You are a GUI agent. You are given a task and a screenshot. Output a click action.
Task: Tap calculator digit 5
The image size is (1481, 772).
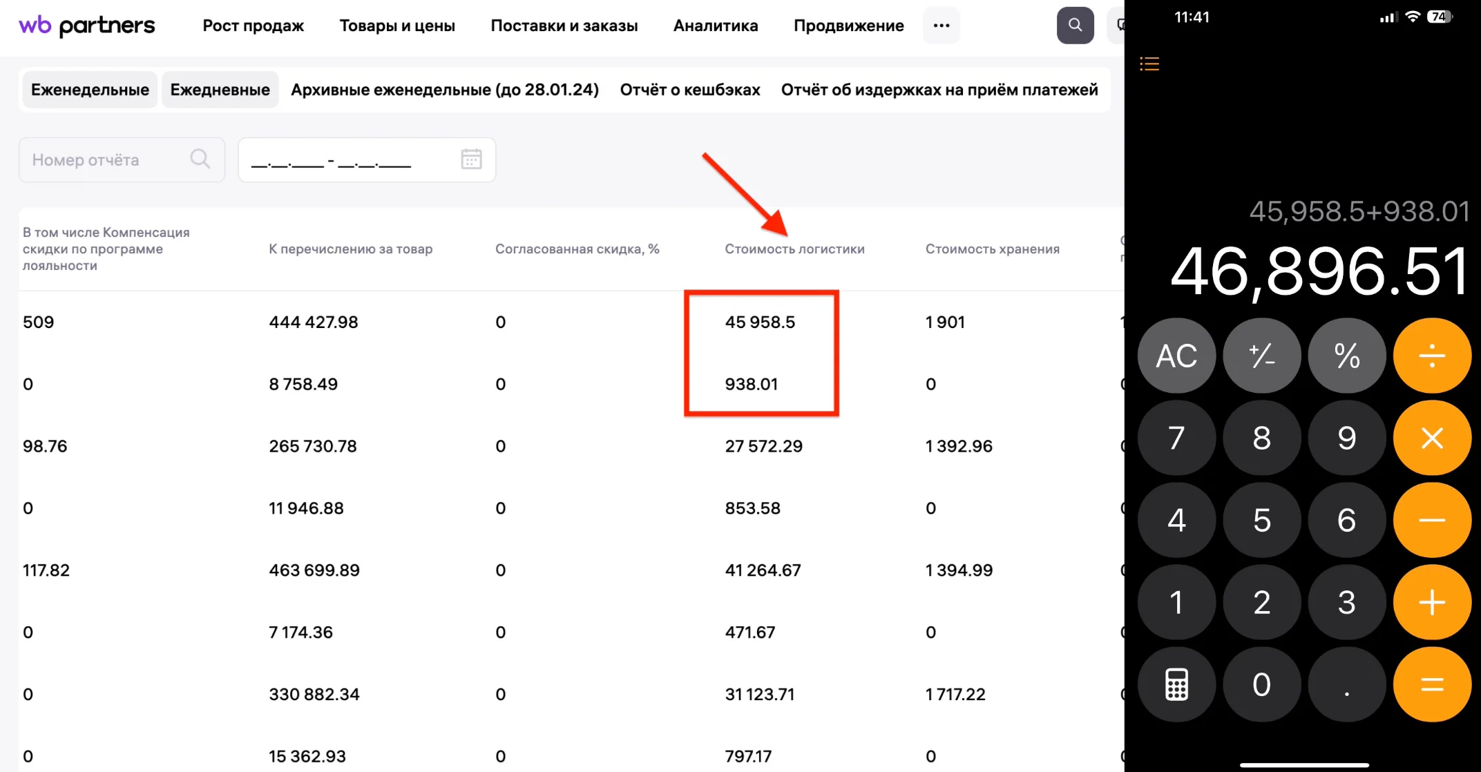1262,520
